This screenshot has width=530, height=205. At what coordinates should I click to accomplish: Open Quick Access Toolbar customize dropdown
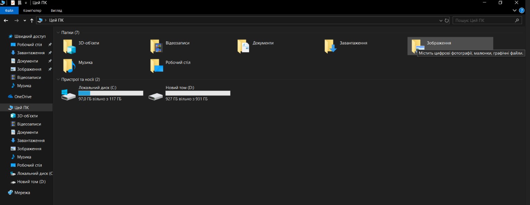pos(26,3)
